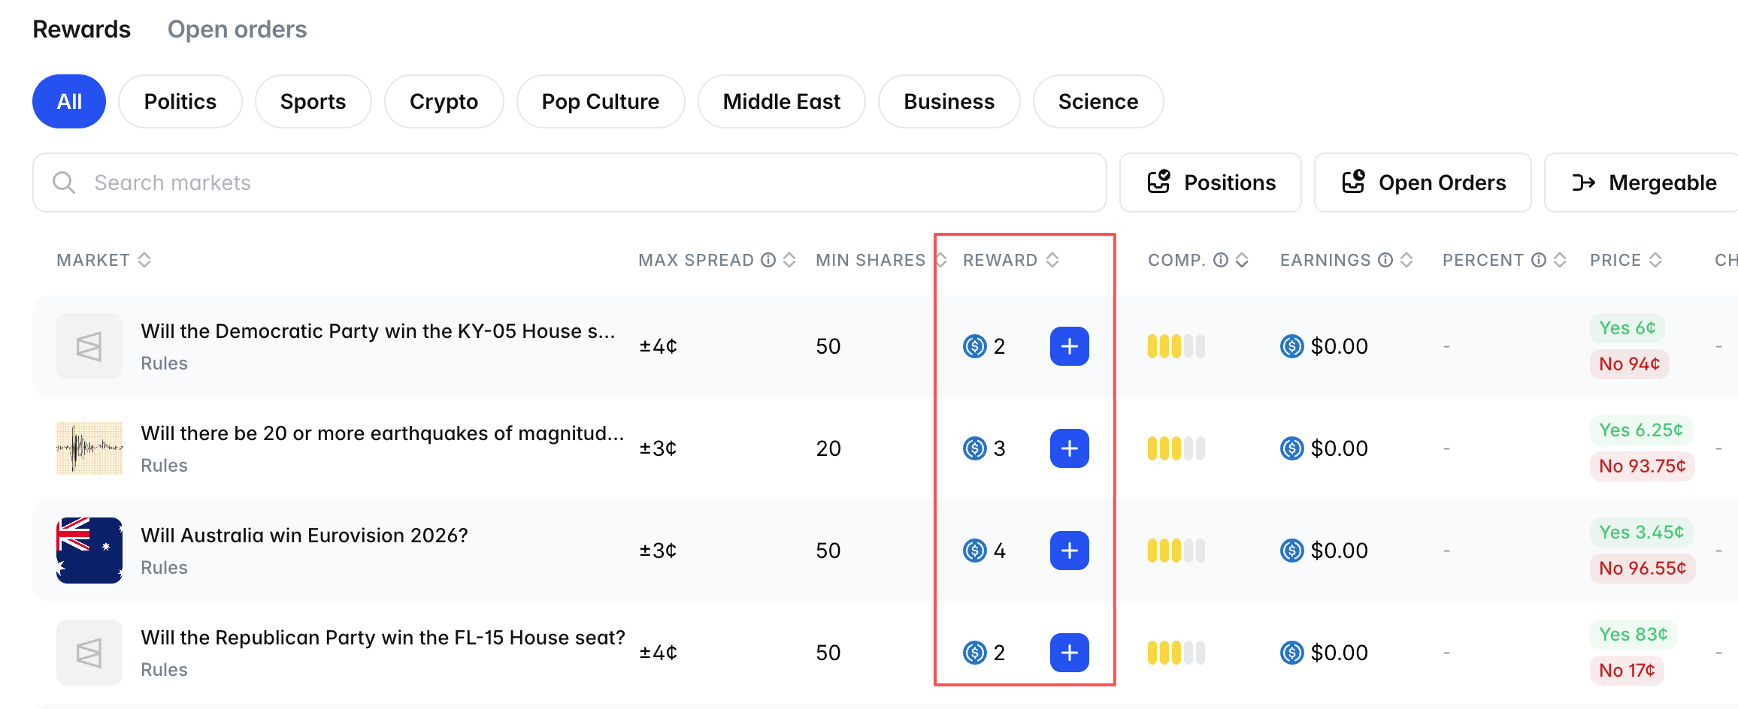Click the Search markets input field
Image resolution: width=1738 pixels, height=709 pixels.
[569, 183]
